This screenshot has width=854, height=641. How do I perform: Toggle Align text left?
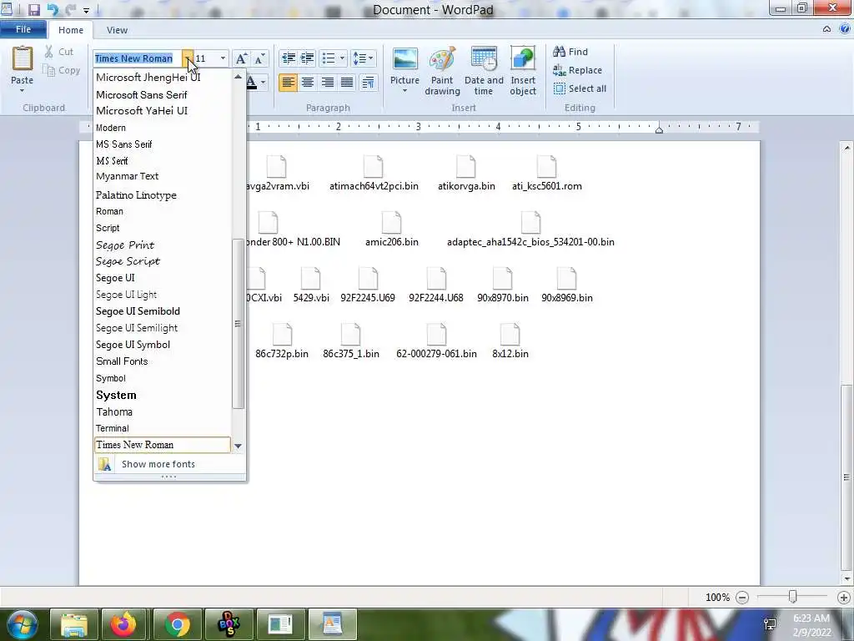coord(288,83)
